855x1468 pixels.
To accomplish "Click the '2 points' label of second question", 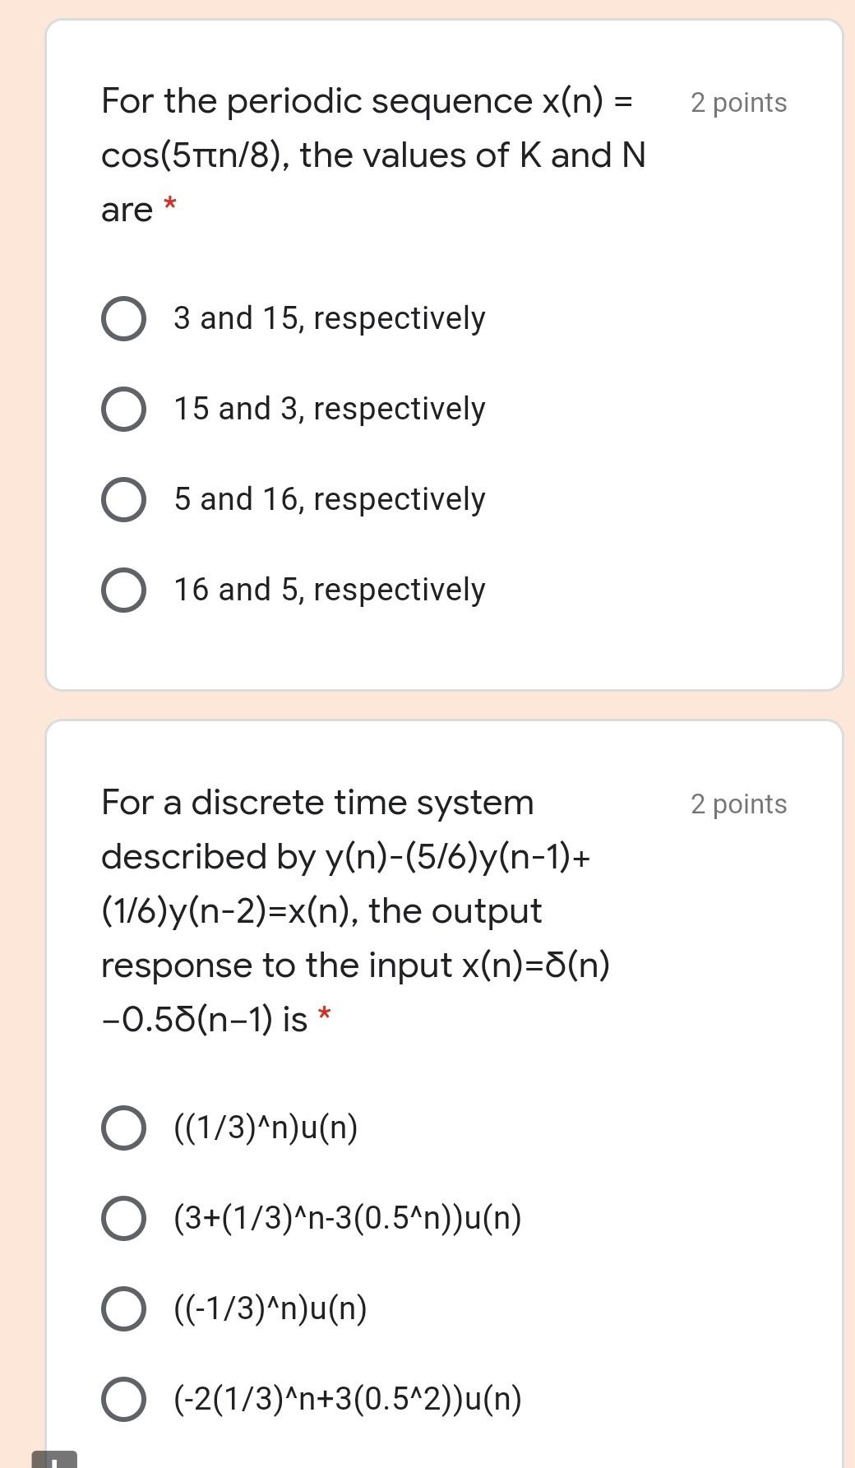I will pos(738,804).
